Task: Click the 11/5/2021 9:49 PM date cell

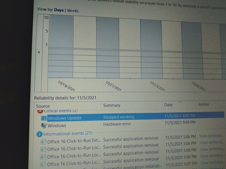Action: (x=180, y=123)
